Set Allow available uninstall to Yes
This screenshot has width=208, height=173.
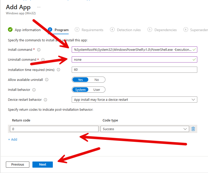[x=80, y=80]
